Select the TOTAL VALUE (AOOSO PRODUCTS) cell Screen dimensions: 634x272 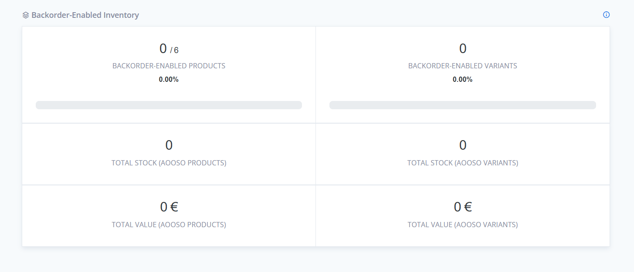point(169,215)
